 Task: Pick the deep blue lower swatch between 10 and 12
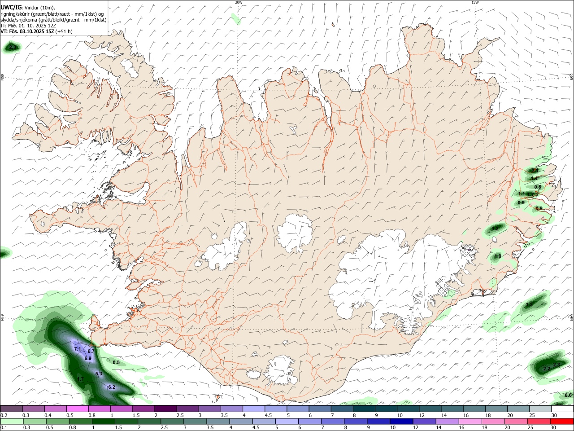pos(400,421)
